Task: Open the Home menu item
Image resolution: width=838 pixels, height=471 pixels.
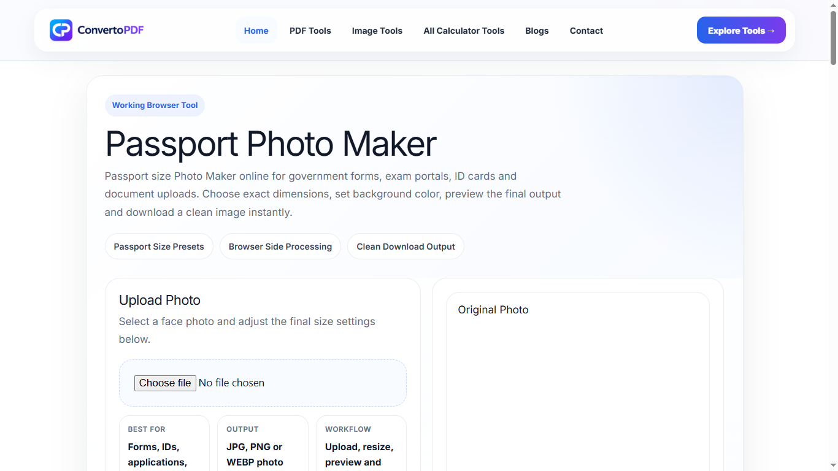Action: 256,31
